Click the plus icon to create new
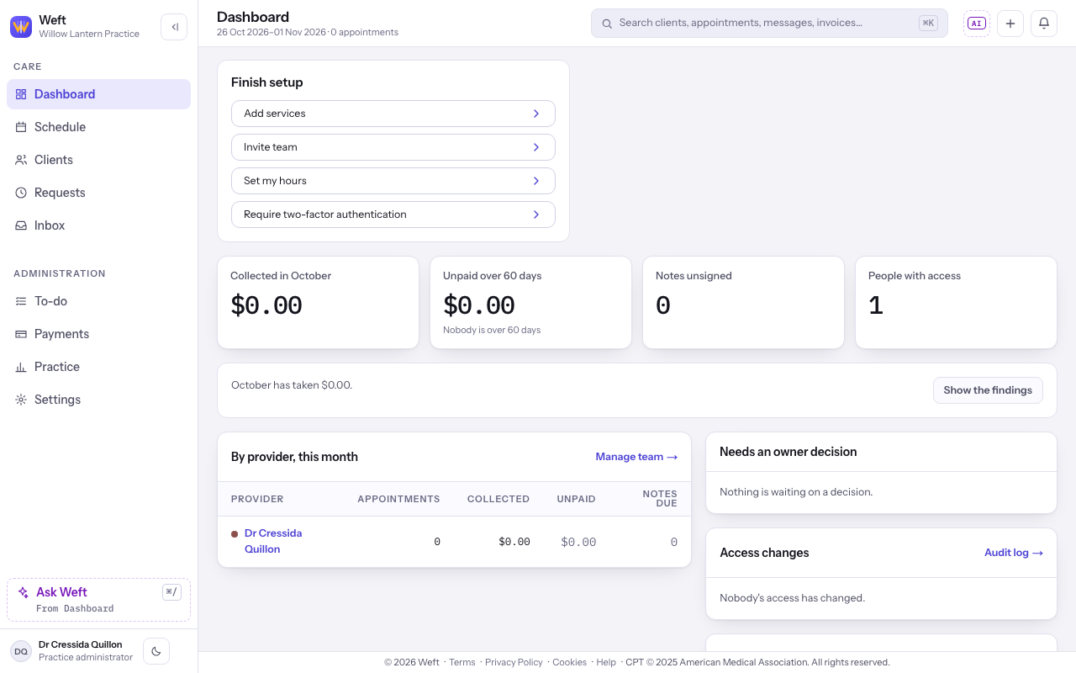 [x=1010, y=24]
